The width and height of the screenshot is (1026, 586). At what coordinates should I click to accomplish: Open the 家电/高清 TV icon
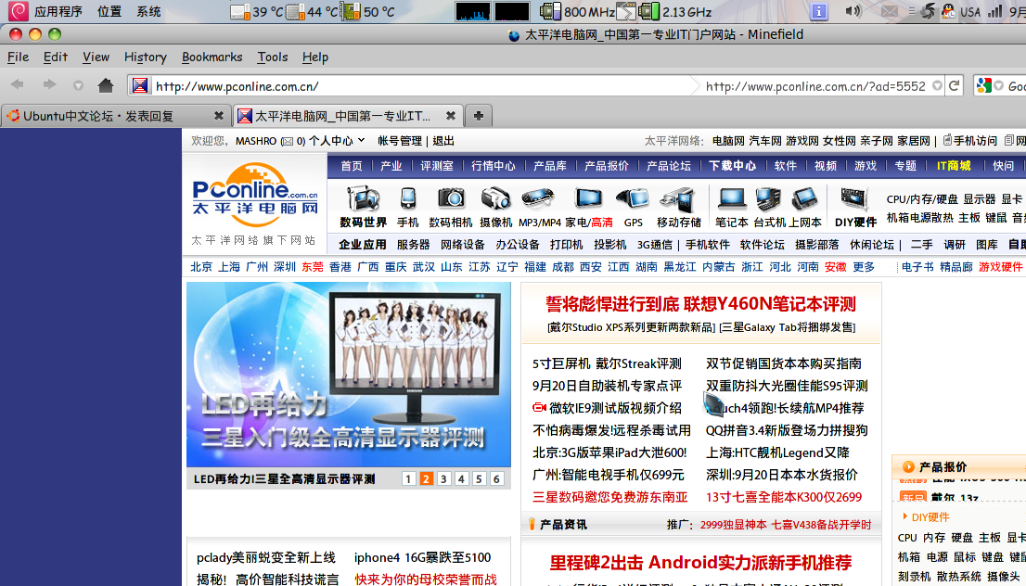[587, 198]
